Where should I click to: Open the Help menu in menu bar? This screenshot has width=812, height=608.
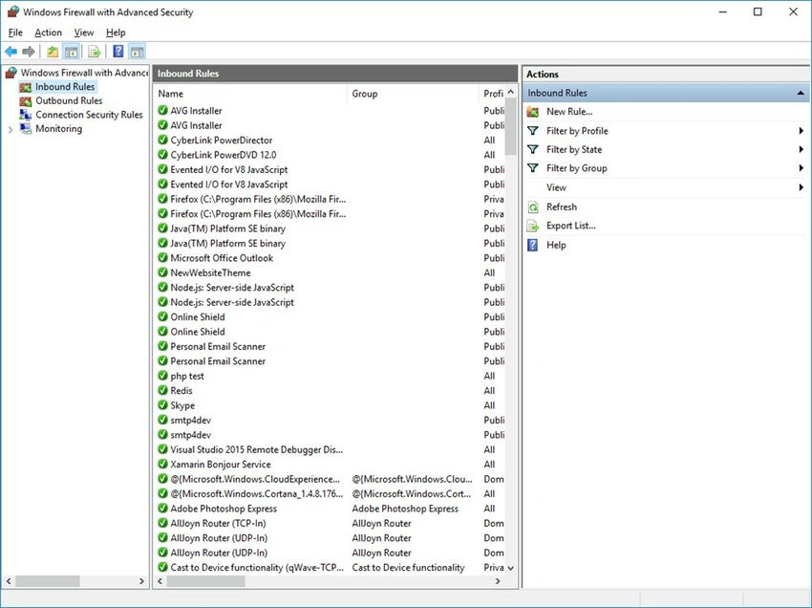point(116,33)
